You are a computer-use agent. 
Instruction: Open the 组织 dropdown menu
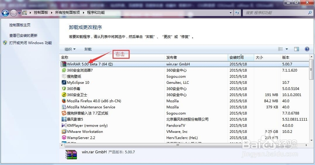[70, 49]
